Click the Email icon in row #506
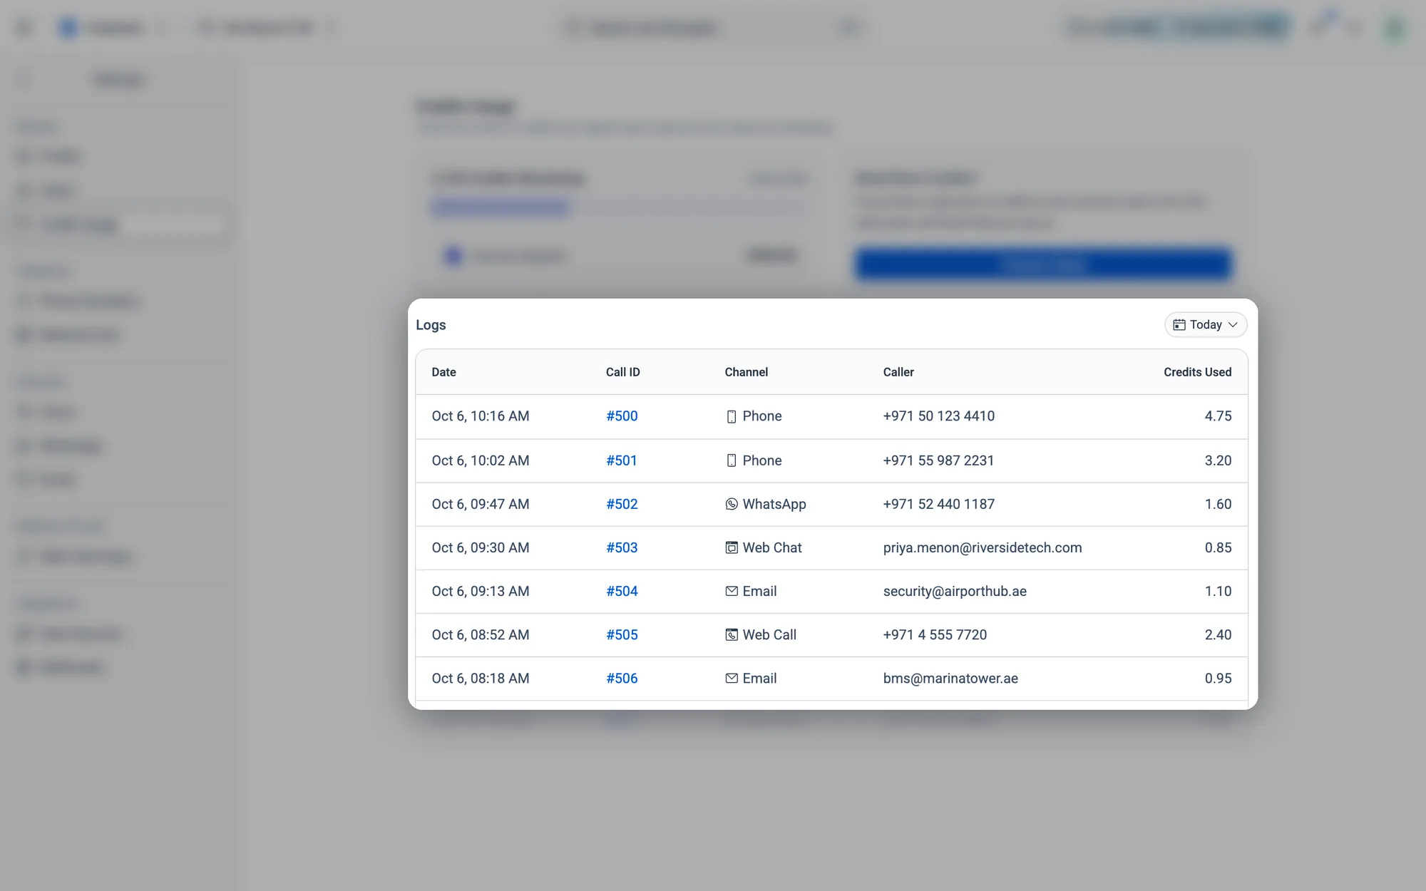The width and height of the screenshot is (1426, 891). (x=732, y=678)
